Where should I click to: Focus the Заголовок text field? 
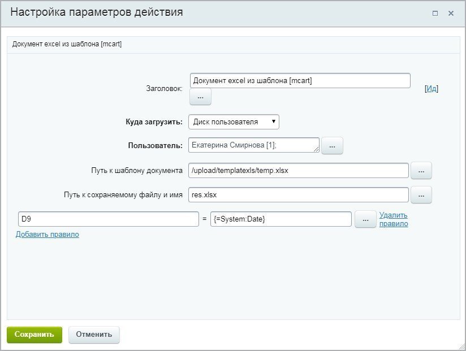300,81
